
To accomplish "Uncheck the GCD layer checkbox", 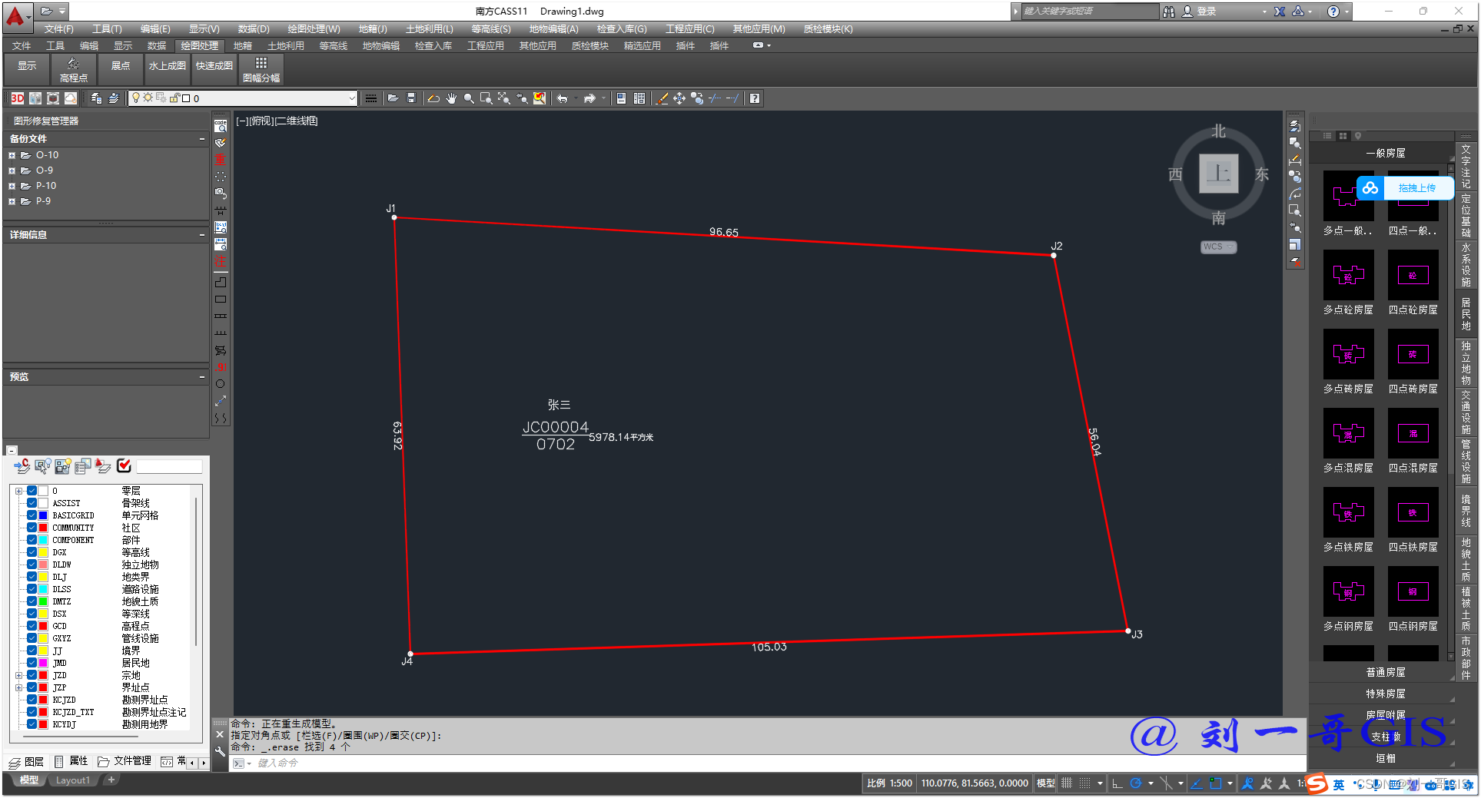I will pos(32,626).
